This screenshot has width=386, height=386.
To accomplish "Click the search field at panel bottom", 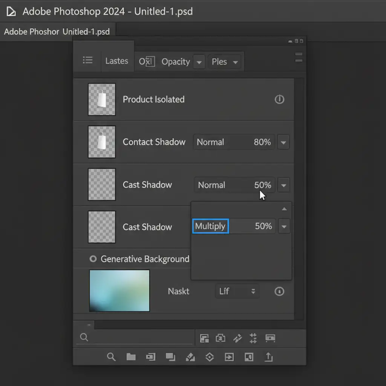I will [x=136, y=338].
